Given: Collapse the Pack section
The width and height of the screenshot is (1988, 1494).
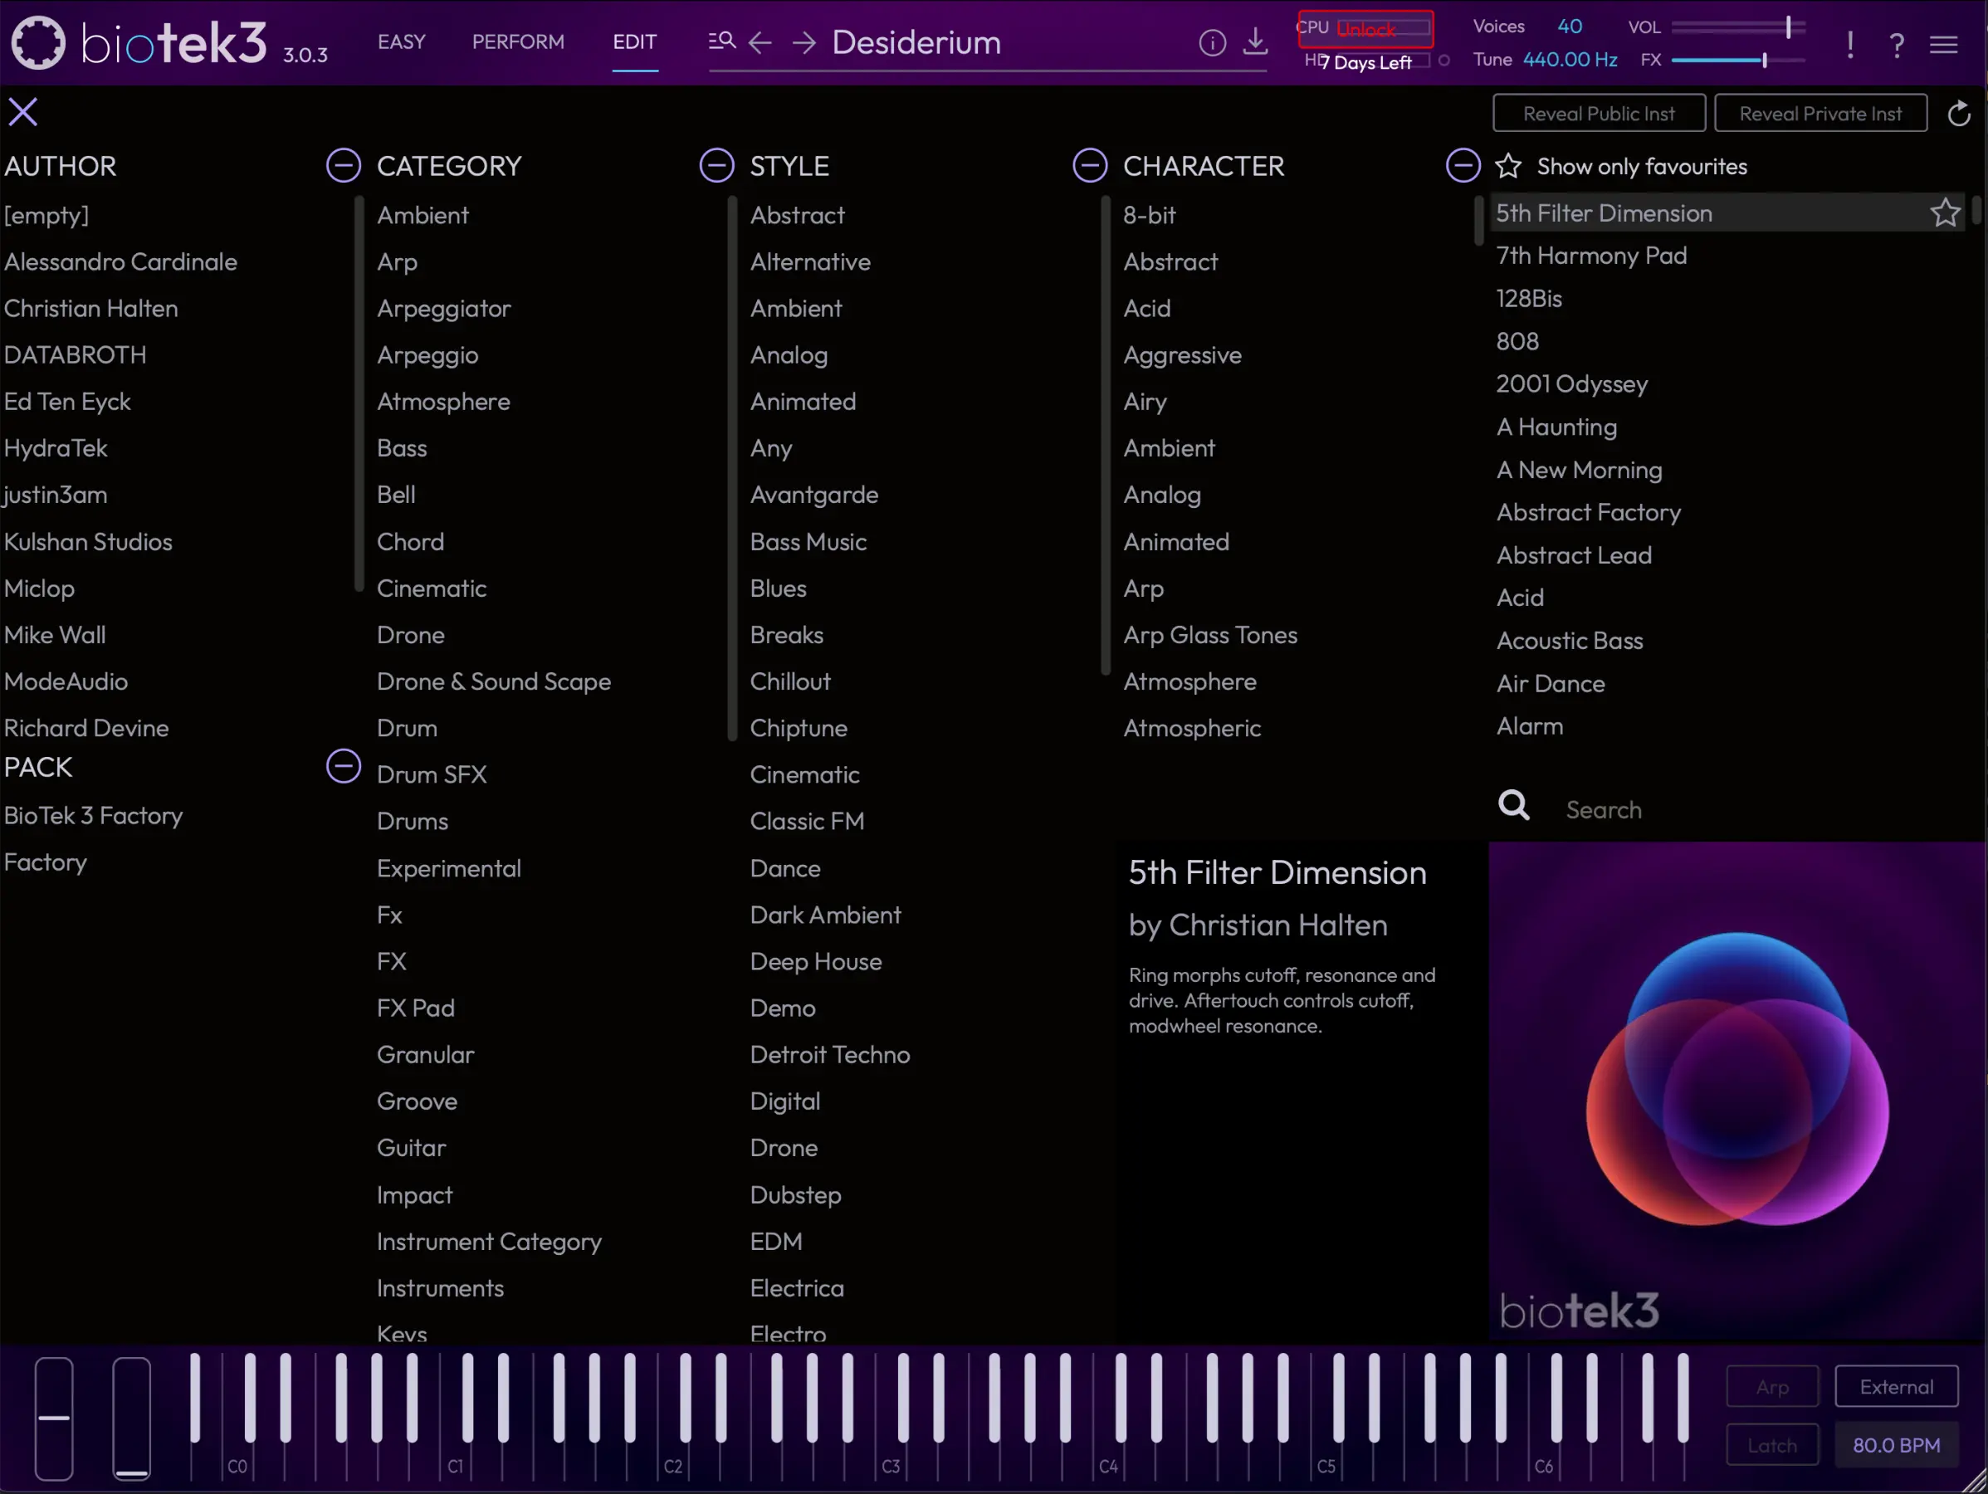Looking at the screenshot, I should 344,766.
